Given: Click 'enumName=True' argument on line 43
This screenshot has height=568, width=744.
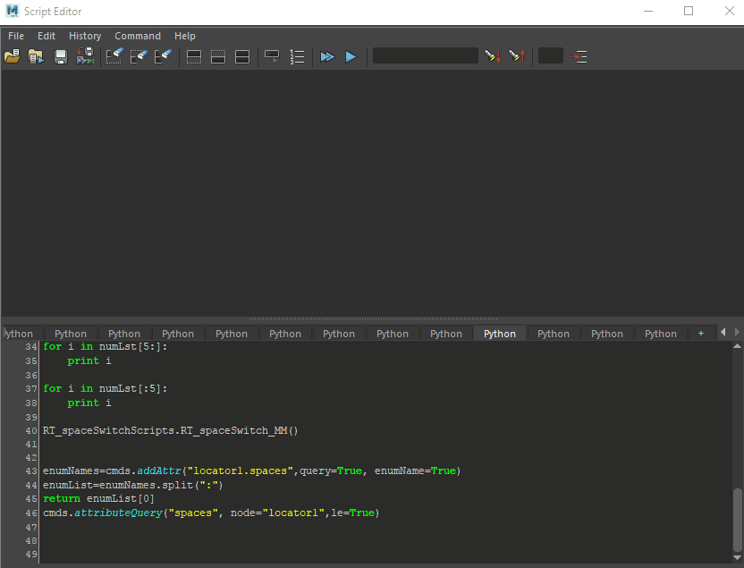Looking at the screenshot, I should pyautogui.click(x=415, y=471).
